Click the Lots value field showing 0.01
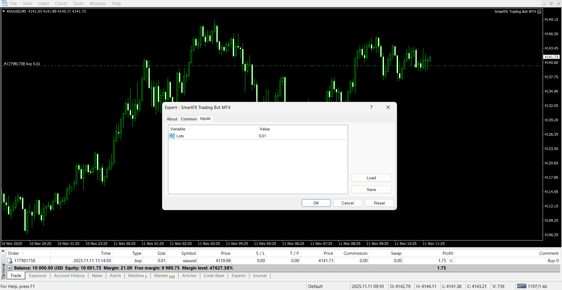Image resolution: width=562 pixels, height=290 pixels. point(301,136)
